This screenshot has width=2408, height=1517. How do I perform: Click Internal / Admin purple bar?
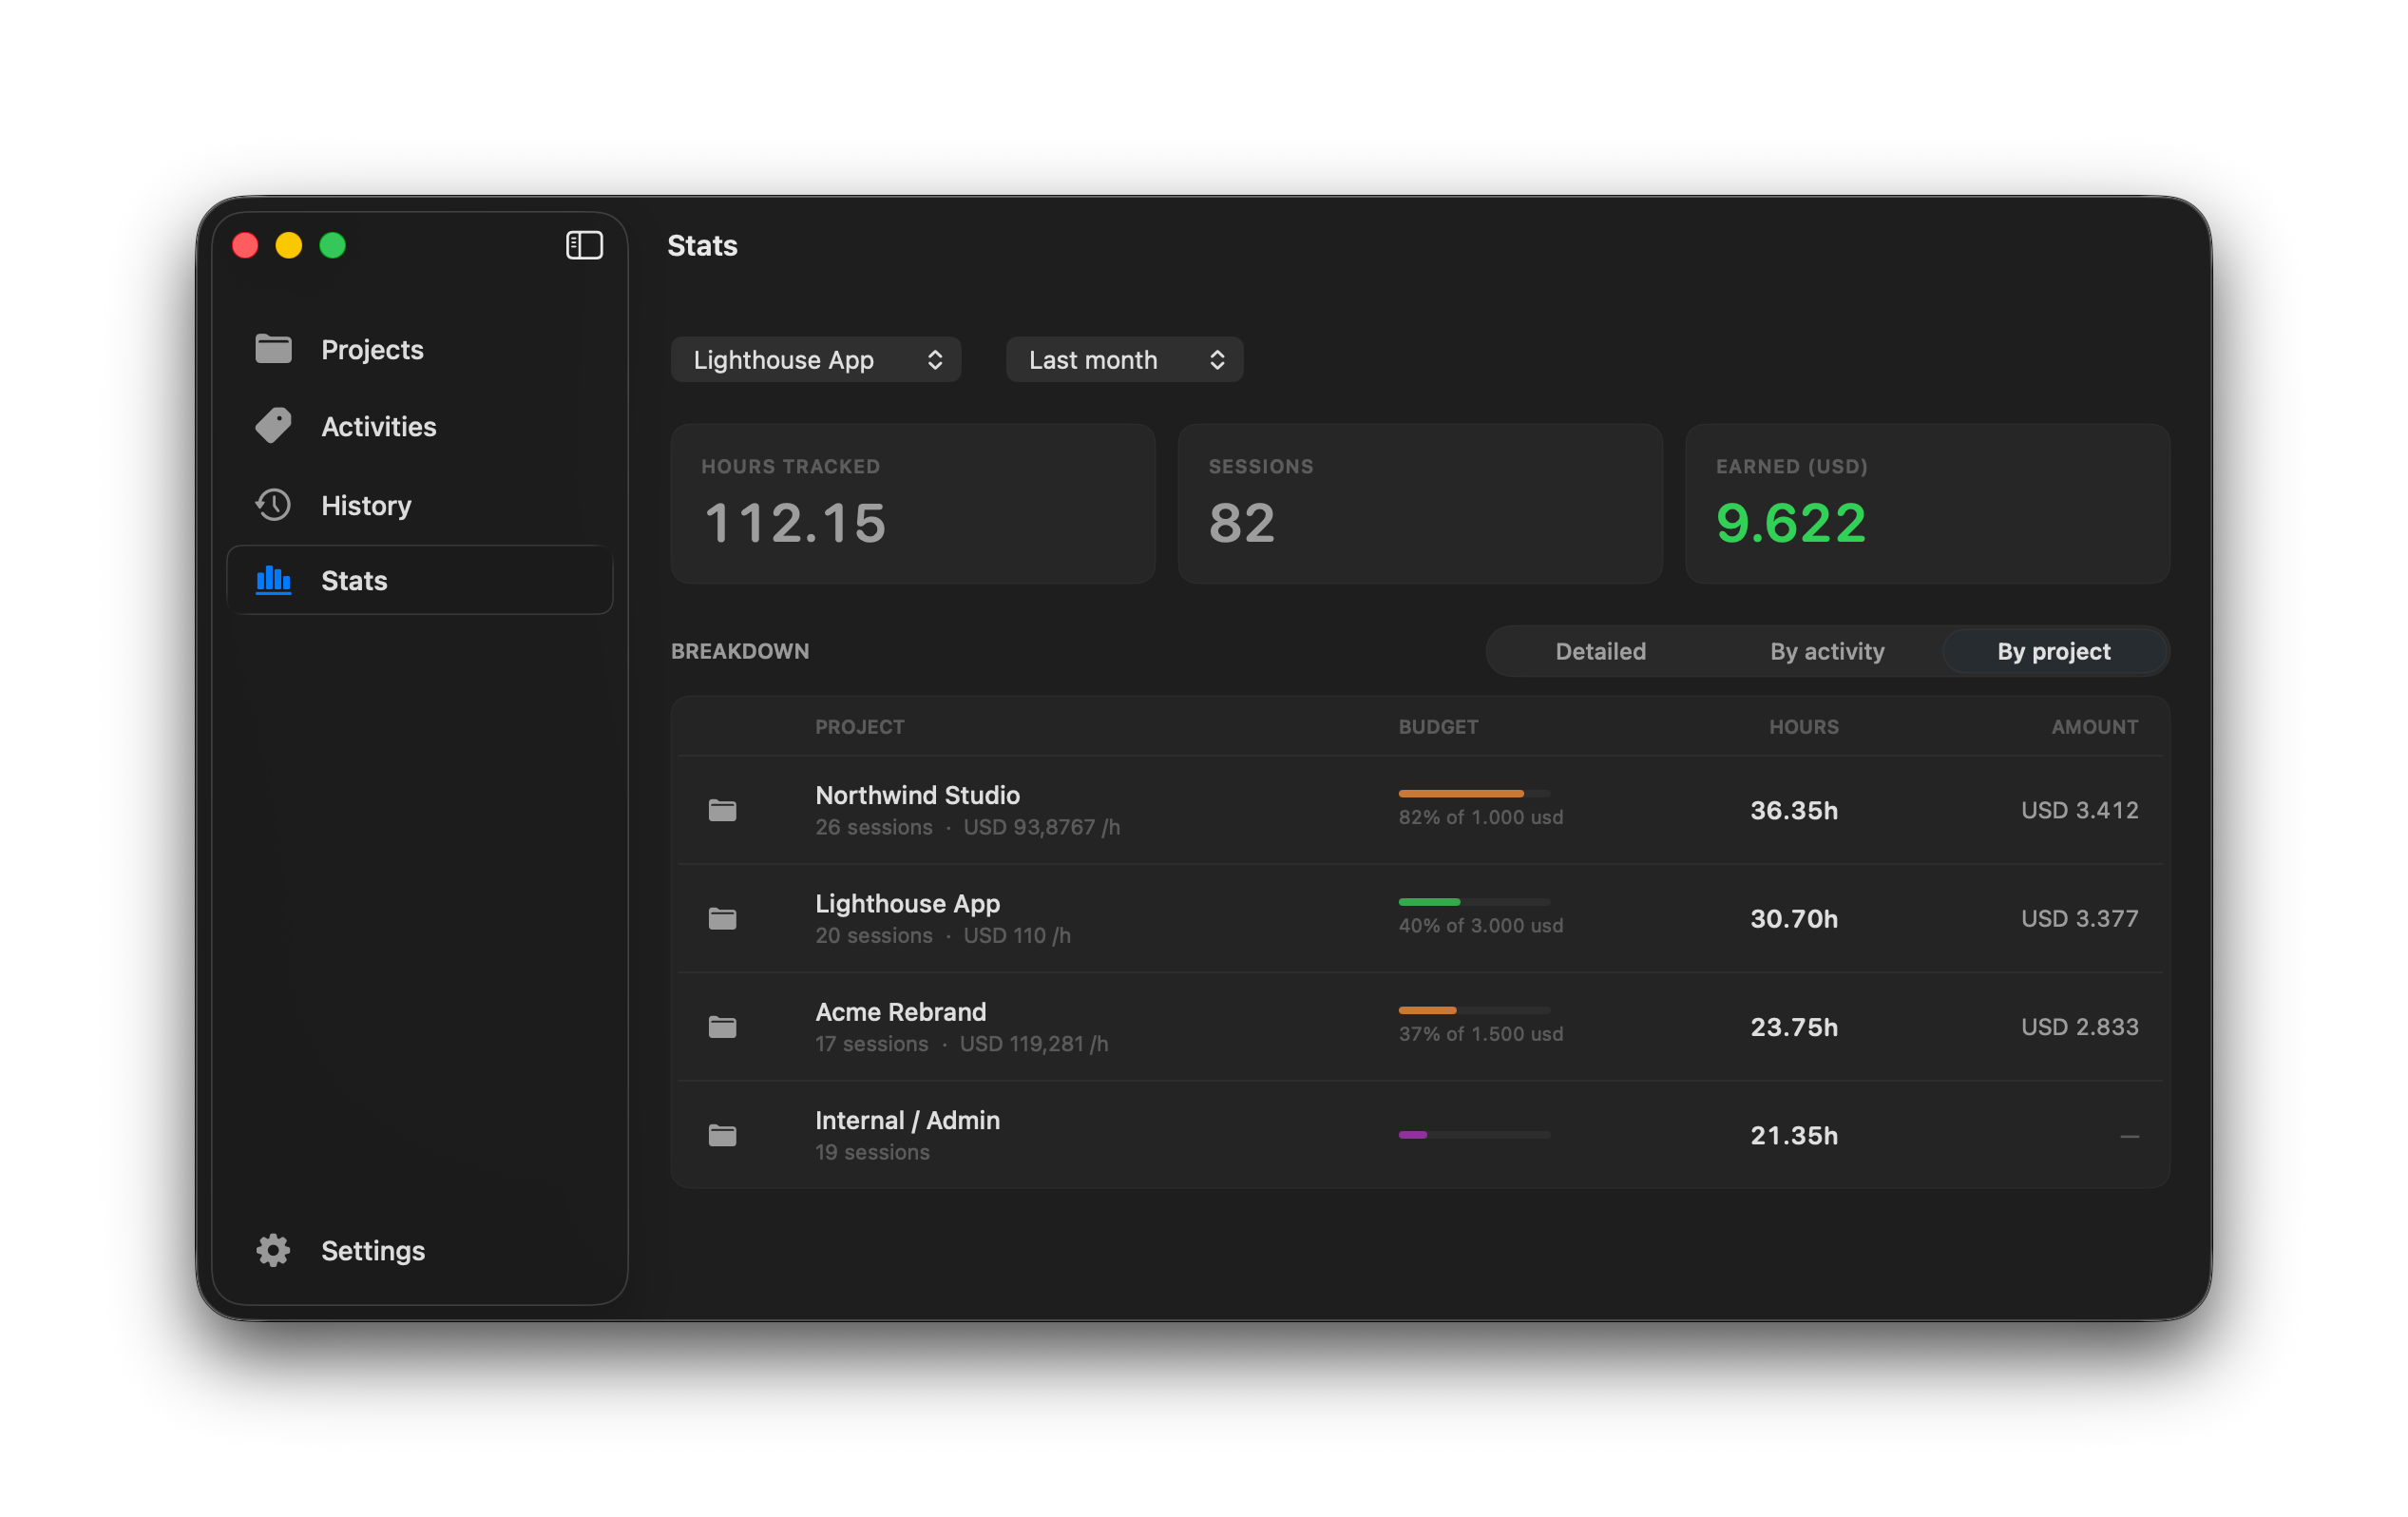(1474, 1135)
